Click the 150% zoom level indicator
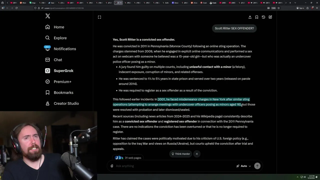 [273, 8]
